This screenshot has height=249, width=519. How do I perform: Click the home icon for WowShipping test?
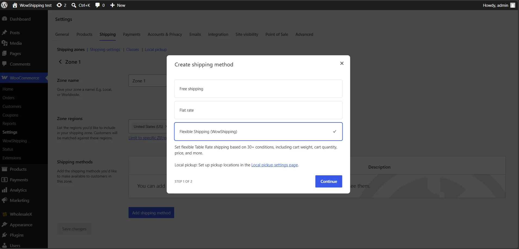15,5
